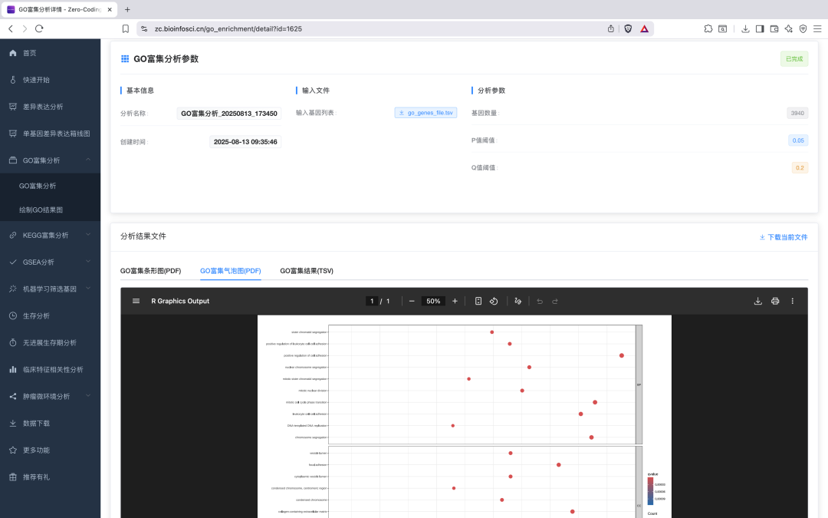This screenshot has width=828, height=518.
Task: Print the R Graphics Output PDF
Action: tap(775, 301)
